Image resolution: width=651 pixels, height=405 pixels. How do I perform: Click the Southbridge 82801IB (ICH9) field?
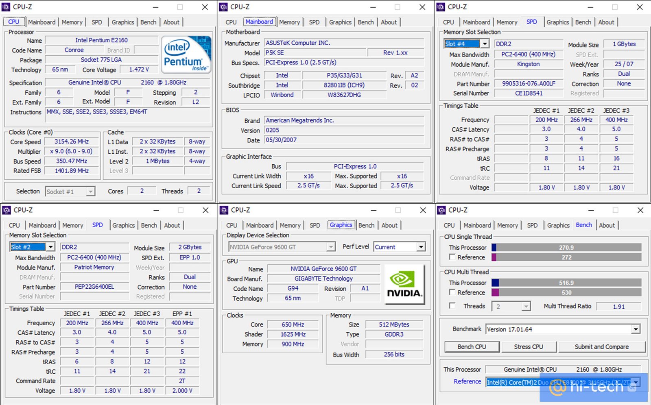point(344,85)
